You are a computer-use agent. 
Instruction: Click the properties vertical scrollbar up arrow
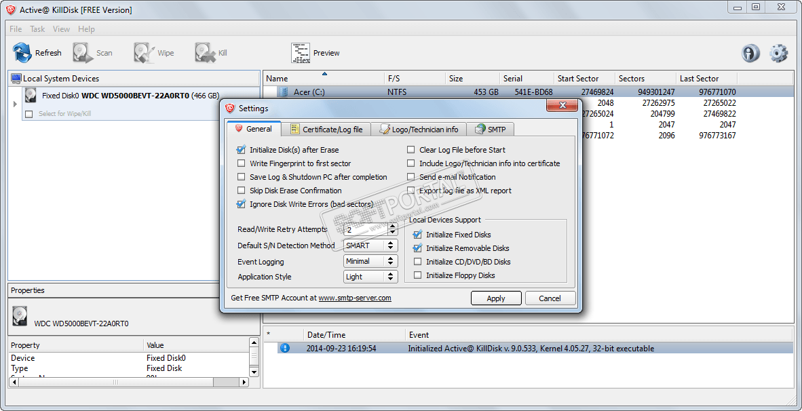(254, 343)
